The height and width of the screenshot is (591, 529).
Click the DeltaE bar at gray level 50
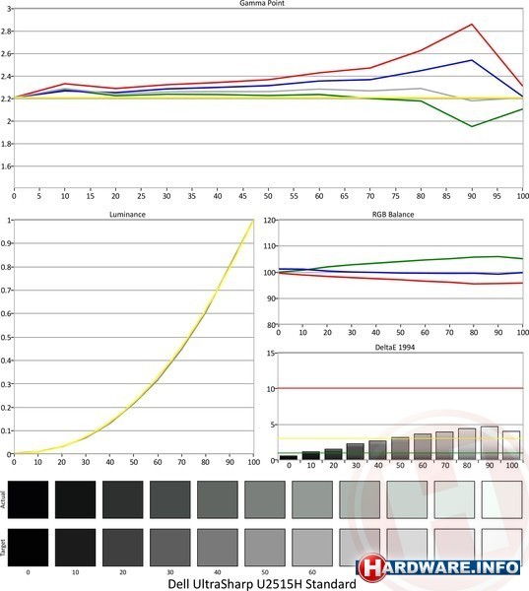[400, 448]
